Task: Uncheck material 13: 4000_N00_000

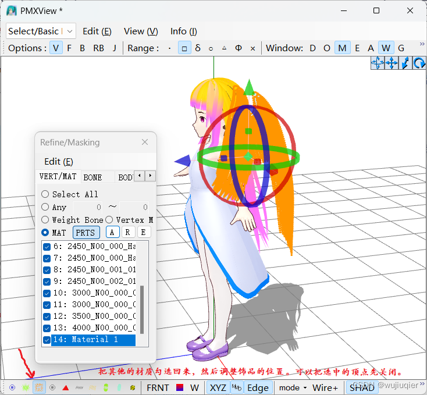Action: (x=47, y=328)
